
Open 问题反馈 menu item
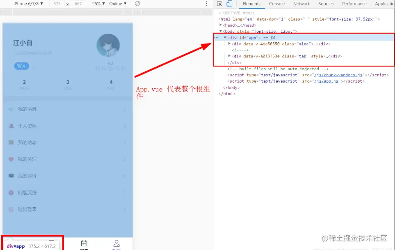point(68,193)
